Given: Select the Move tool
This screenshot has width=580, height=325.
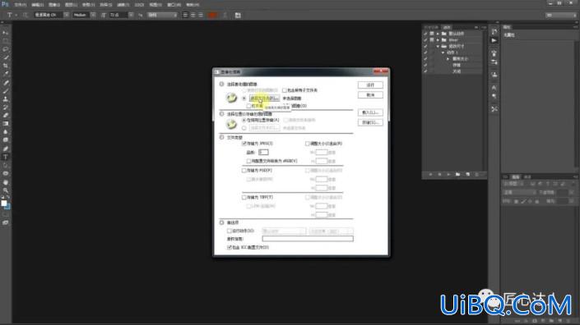Looking at the screenshot, I should coord(6,33).
